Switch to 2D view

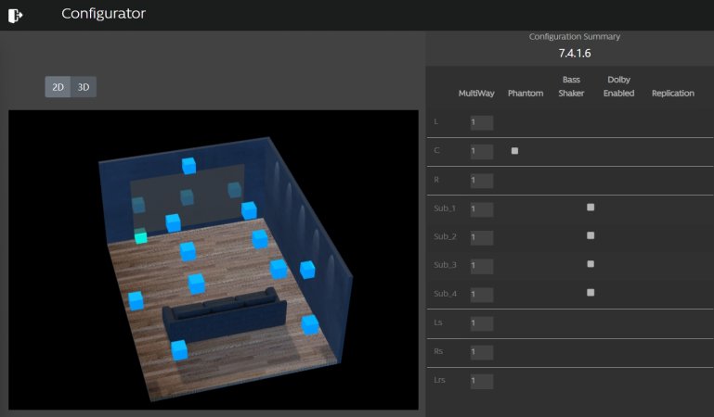[58, 87]
